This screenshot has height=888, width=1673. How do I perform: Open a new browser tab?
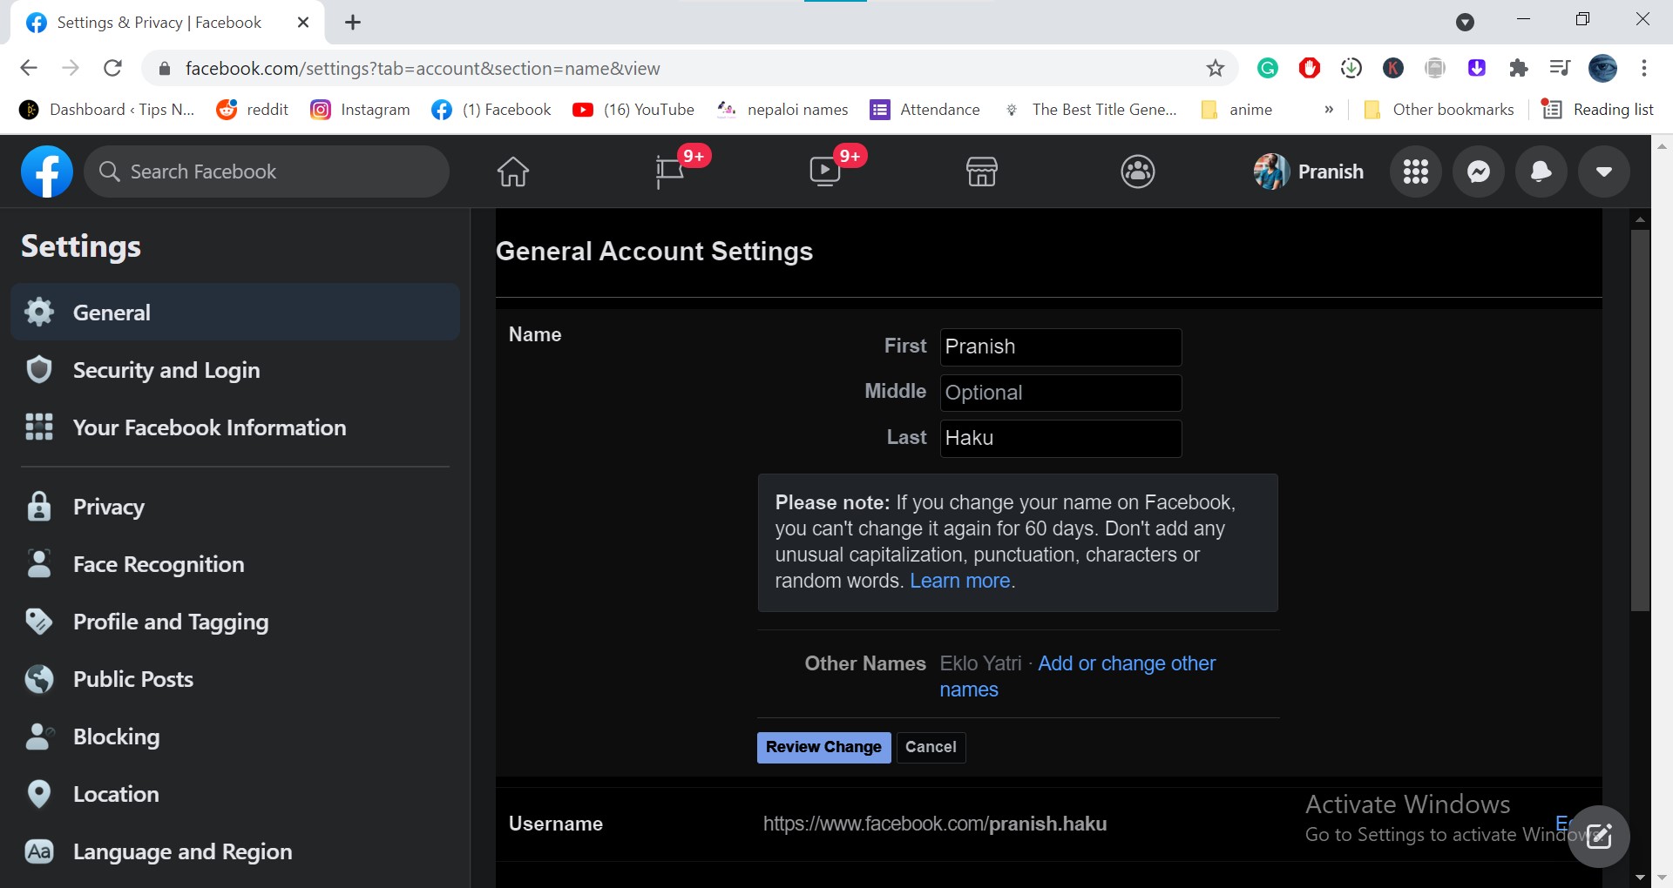coord(353,23)
